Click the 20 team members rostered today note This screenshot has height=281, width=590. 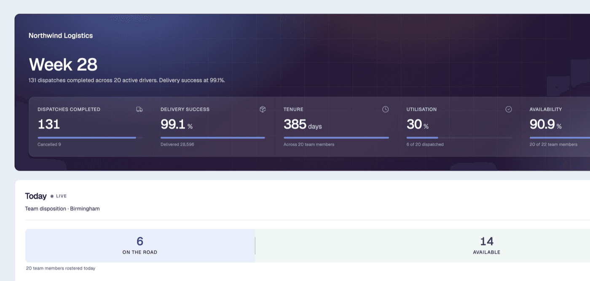pos(61,268)
